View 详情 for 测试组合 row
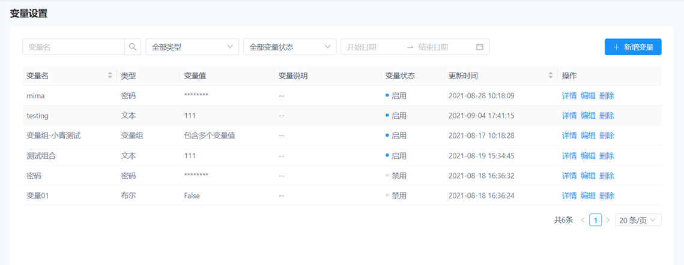684x265 pixels. point(569,156)
